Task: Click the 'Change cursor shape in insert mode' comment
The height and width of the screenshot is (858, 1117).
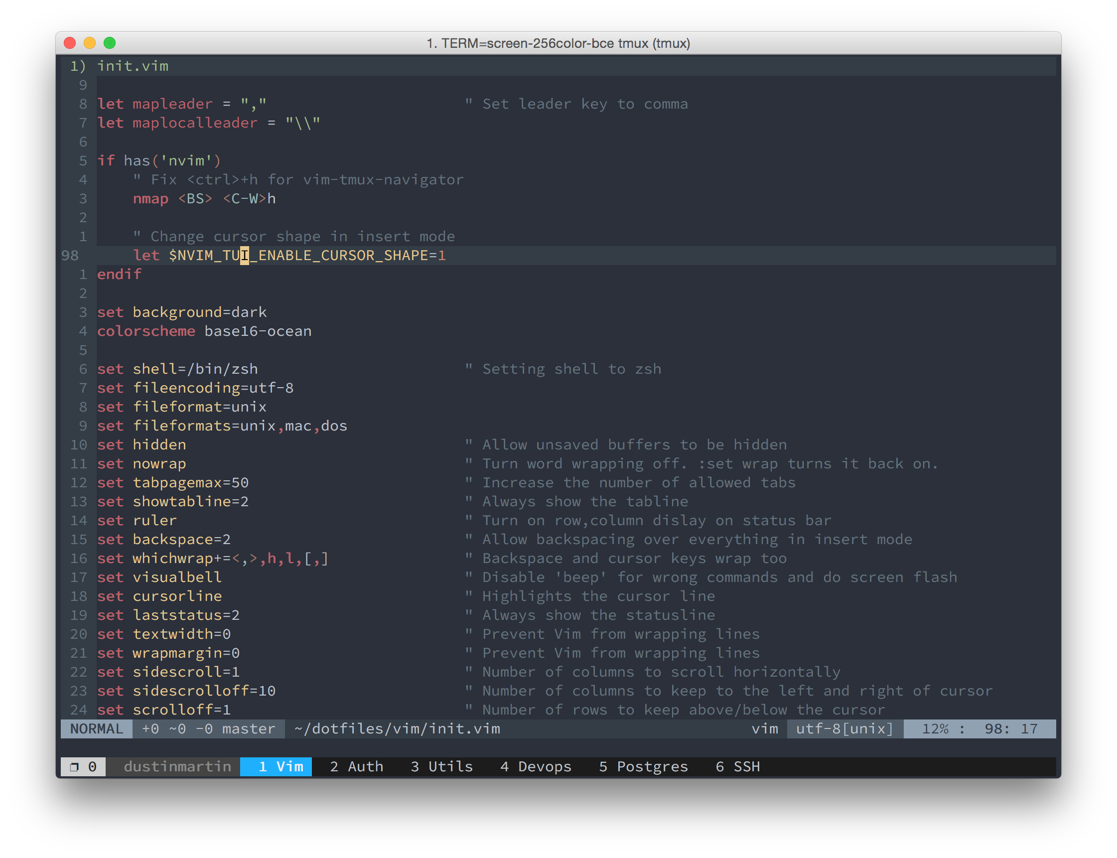Action: [293, 237]
